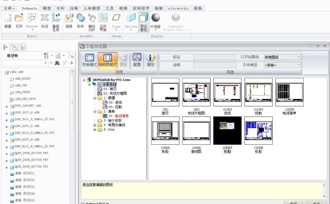Clear the model tree search with X
The width and height of the screenshot is (330, 204).
coord(45,63)
